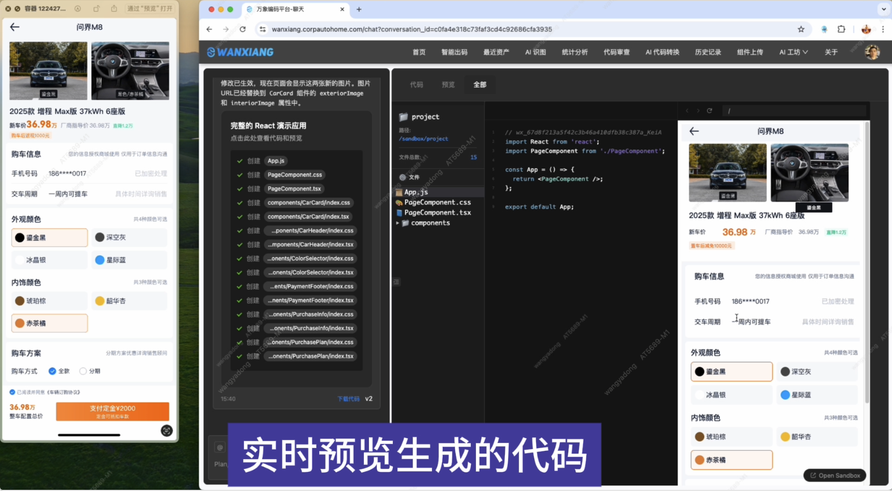Switch to the 全部 tab
Image resolution: width=892 pixels, height=491 pixels.
click(x=480, y=85)
